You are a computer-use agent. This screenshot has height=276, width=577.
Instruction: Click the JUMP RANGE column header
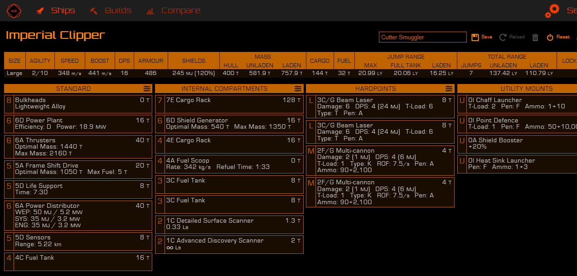coord(406,56)
